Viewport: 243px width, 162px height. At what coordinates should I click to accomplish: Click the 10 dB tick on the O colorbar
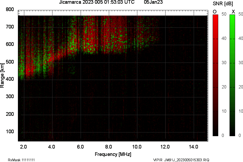coord(224,111)
